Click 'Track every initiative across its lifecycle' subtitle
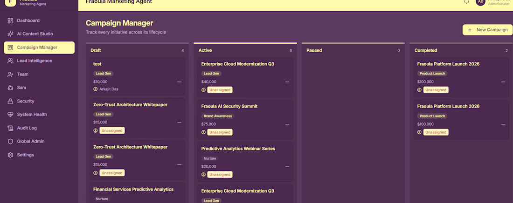This screenshot has height=203, width=513. [x=126, y=32]
